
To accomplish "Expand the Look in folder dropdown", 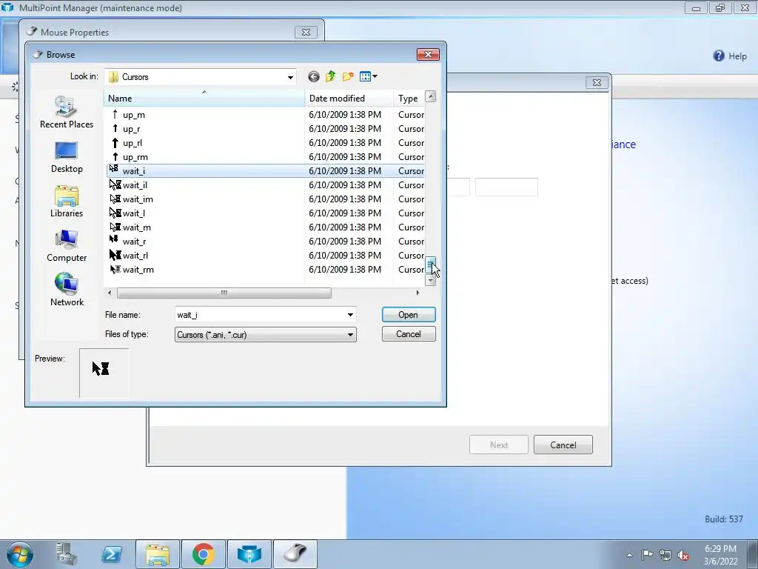I will tap(290, 77).
